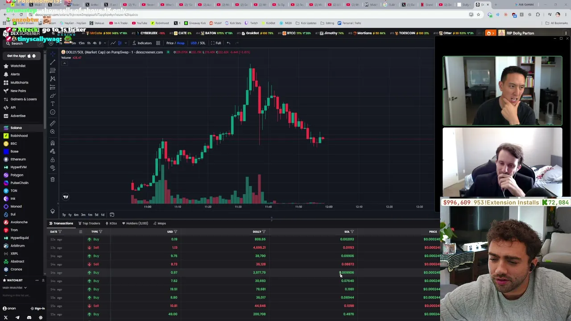The height and width of the screenshot is (321, 571).
Task: Collapse the WATCHLIST panel chevron
Action: 43,280
